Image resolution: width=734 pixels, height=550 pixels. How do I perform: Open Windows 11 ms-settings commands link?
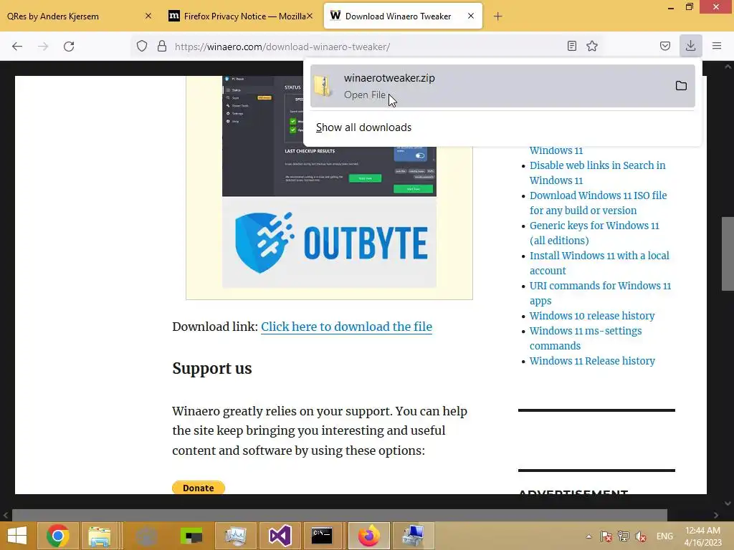click(586, 338)
